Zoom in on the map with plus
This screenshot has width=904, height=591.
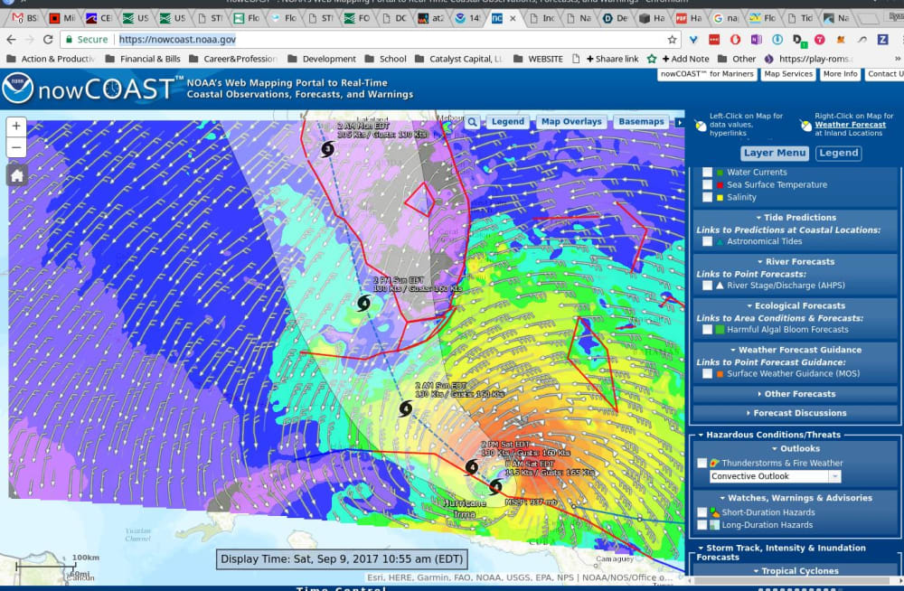pyautogui.click(x=16, y=127)
